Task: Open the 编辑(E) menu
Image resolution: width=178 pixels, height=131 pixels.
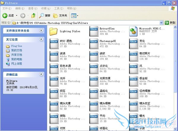Action: tap(20, 8)
